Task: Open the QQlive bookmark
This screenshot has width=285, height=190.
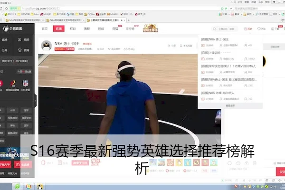Action: click(x=89, y=14)
